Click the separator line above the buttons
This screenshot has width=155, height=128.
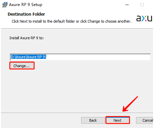pyautogui.click(x=77, y=113)
